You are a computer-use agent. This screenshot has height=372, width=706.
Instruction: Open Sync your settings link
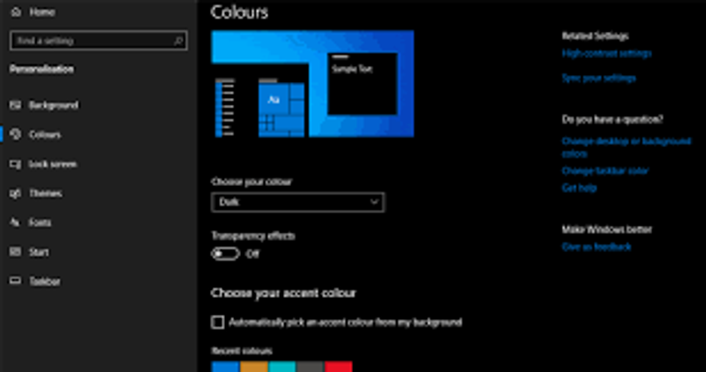coord(599,78)
